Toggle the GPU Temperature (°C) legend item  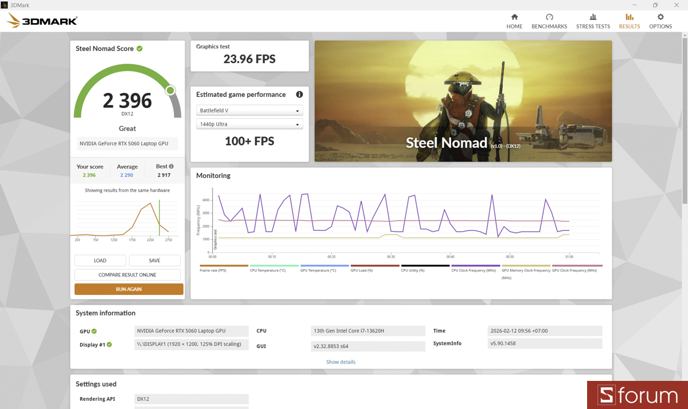[317, 268]
